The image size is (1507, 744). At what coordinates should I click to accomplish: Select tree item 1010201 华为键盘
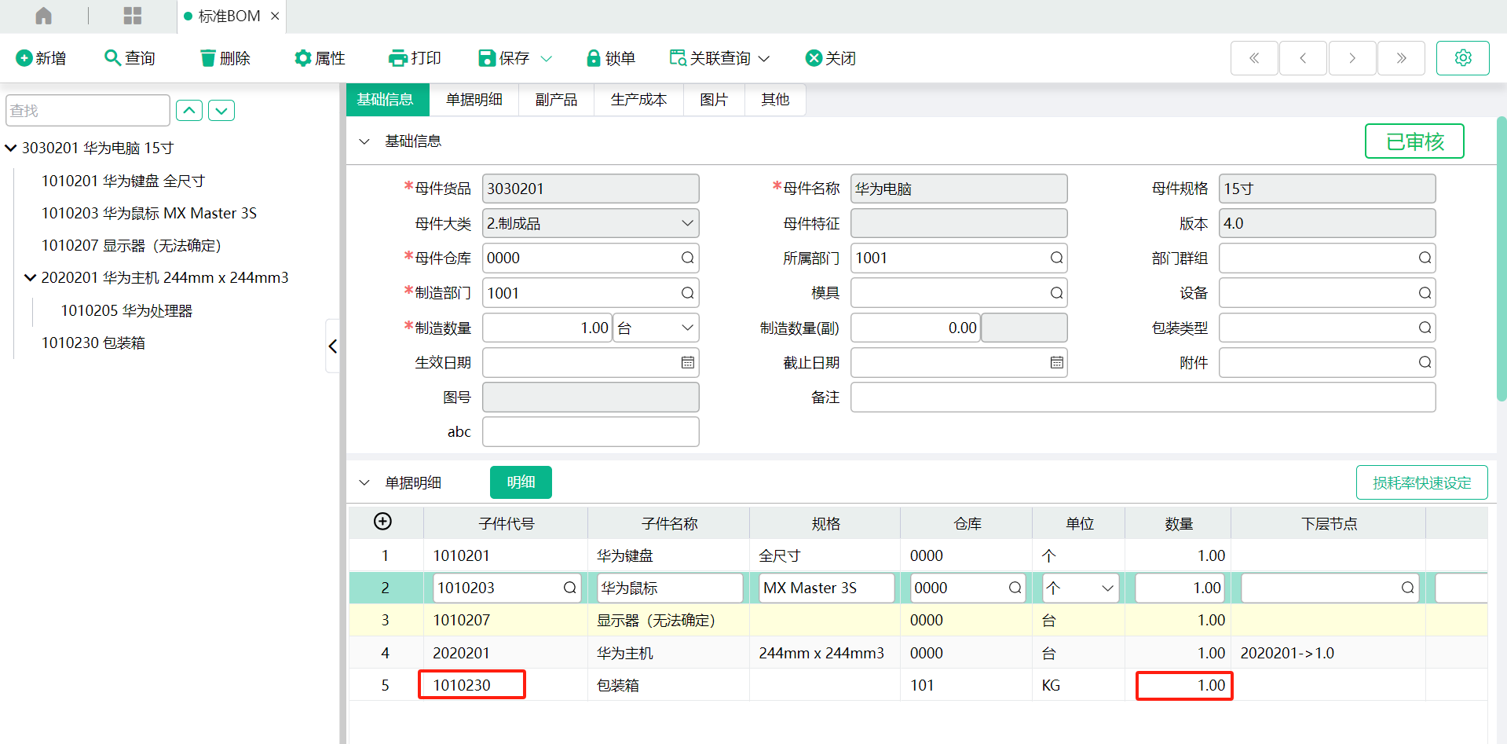coord(123,181)
